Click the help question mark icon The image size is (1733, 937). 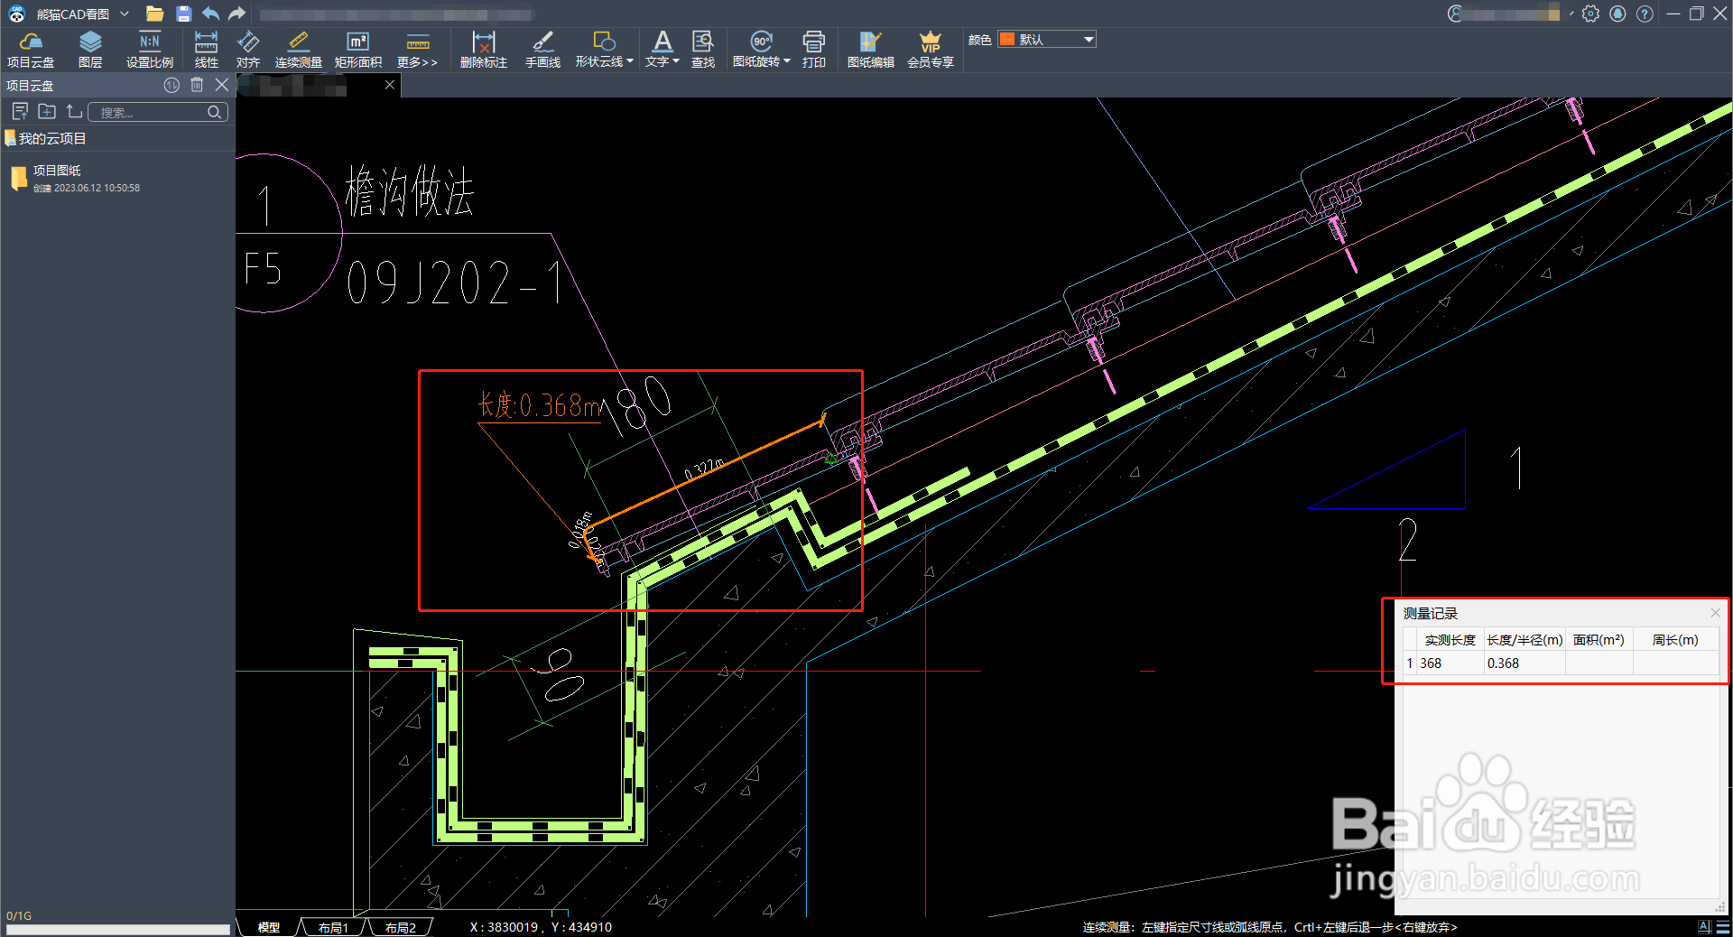click(x=1645, y=14)
